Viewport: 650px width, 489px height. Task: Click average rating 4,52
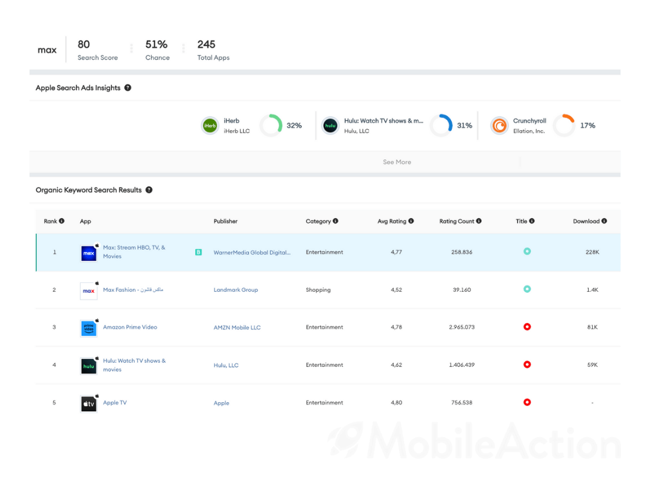[396, 290]
